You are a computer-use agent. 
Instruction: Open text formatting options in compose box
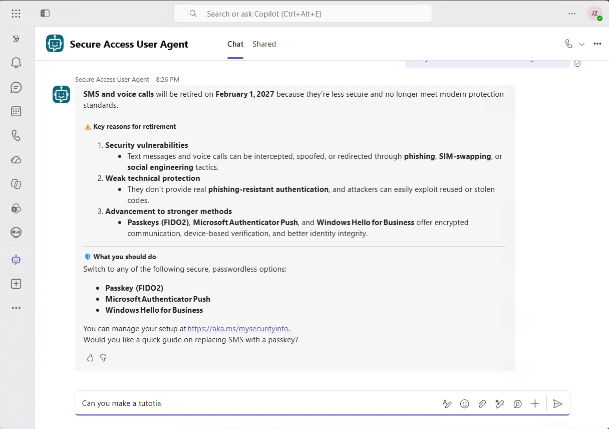447,404
